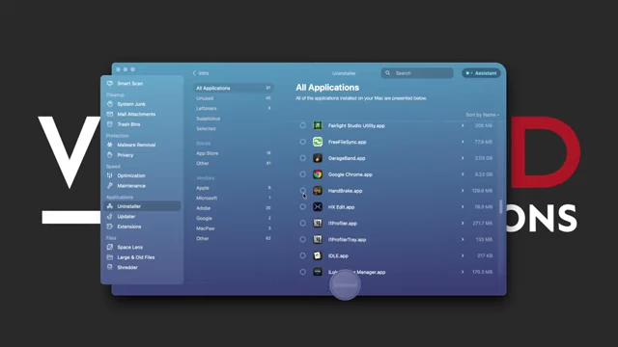This screenshot has height=347, width=618.
Task: Open the Microsoft vendor filter
Action: point(234,198)
